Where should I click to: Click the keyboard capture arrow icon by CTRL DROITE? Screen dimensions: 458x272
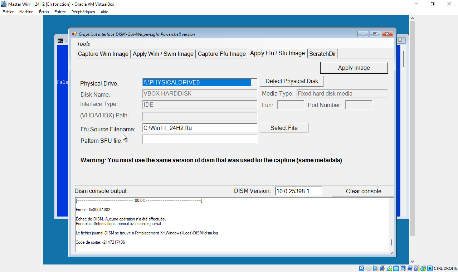point(430,268)
